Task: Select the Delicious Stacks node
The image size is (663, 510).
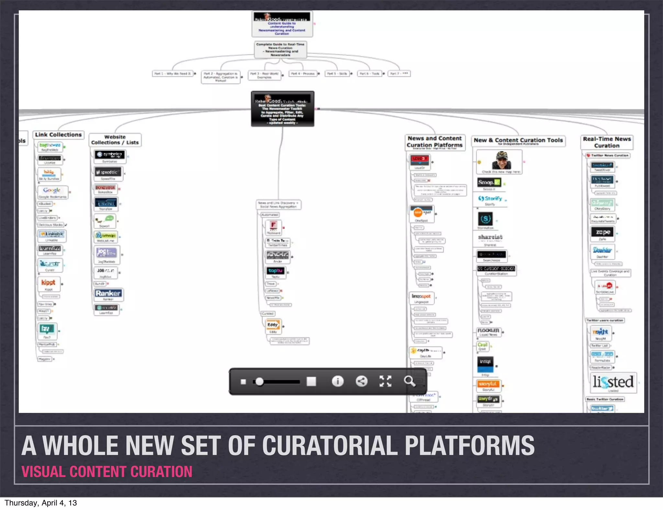Action: (51, 225)
